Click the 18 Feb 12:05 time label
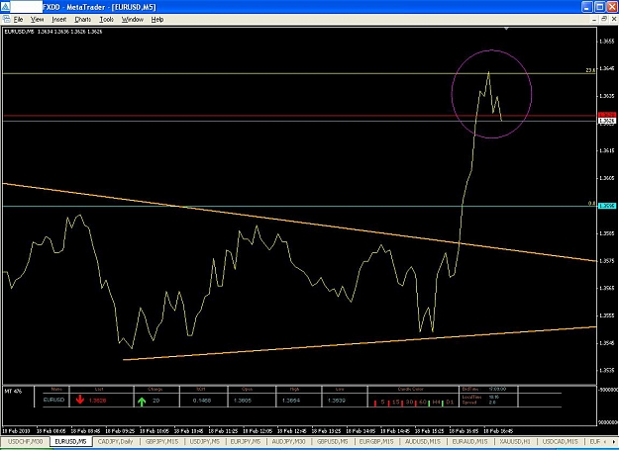Viewport: 619px width, 450px height. 257,431
